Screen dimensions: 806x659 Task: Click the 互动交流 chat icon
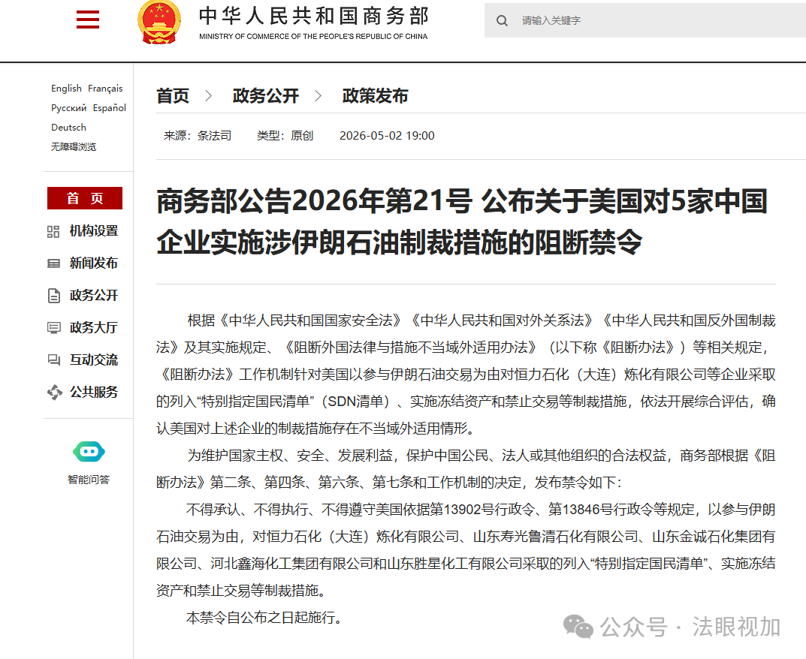(x=53, y=360)
